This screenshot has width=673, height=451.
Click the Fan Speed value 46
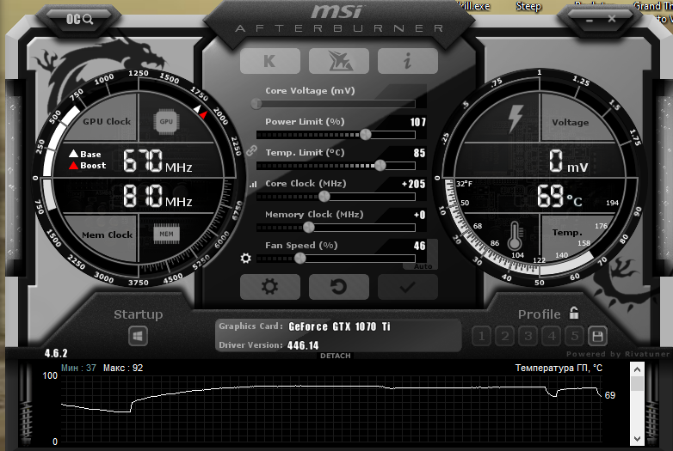tap(419, 246)
